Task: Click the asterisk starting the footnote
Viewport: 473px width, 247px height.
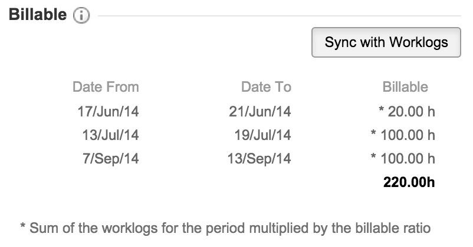Action: tap(23, 227)
